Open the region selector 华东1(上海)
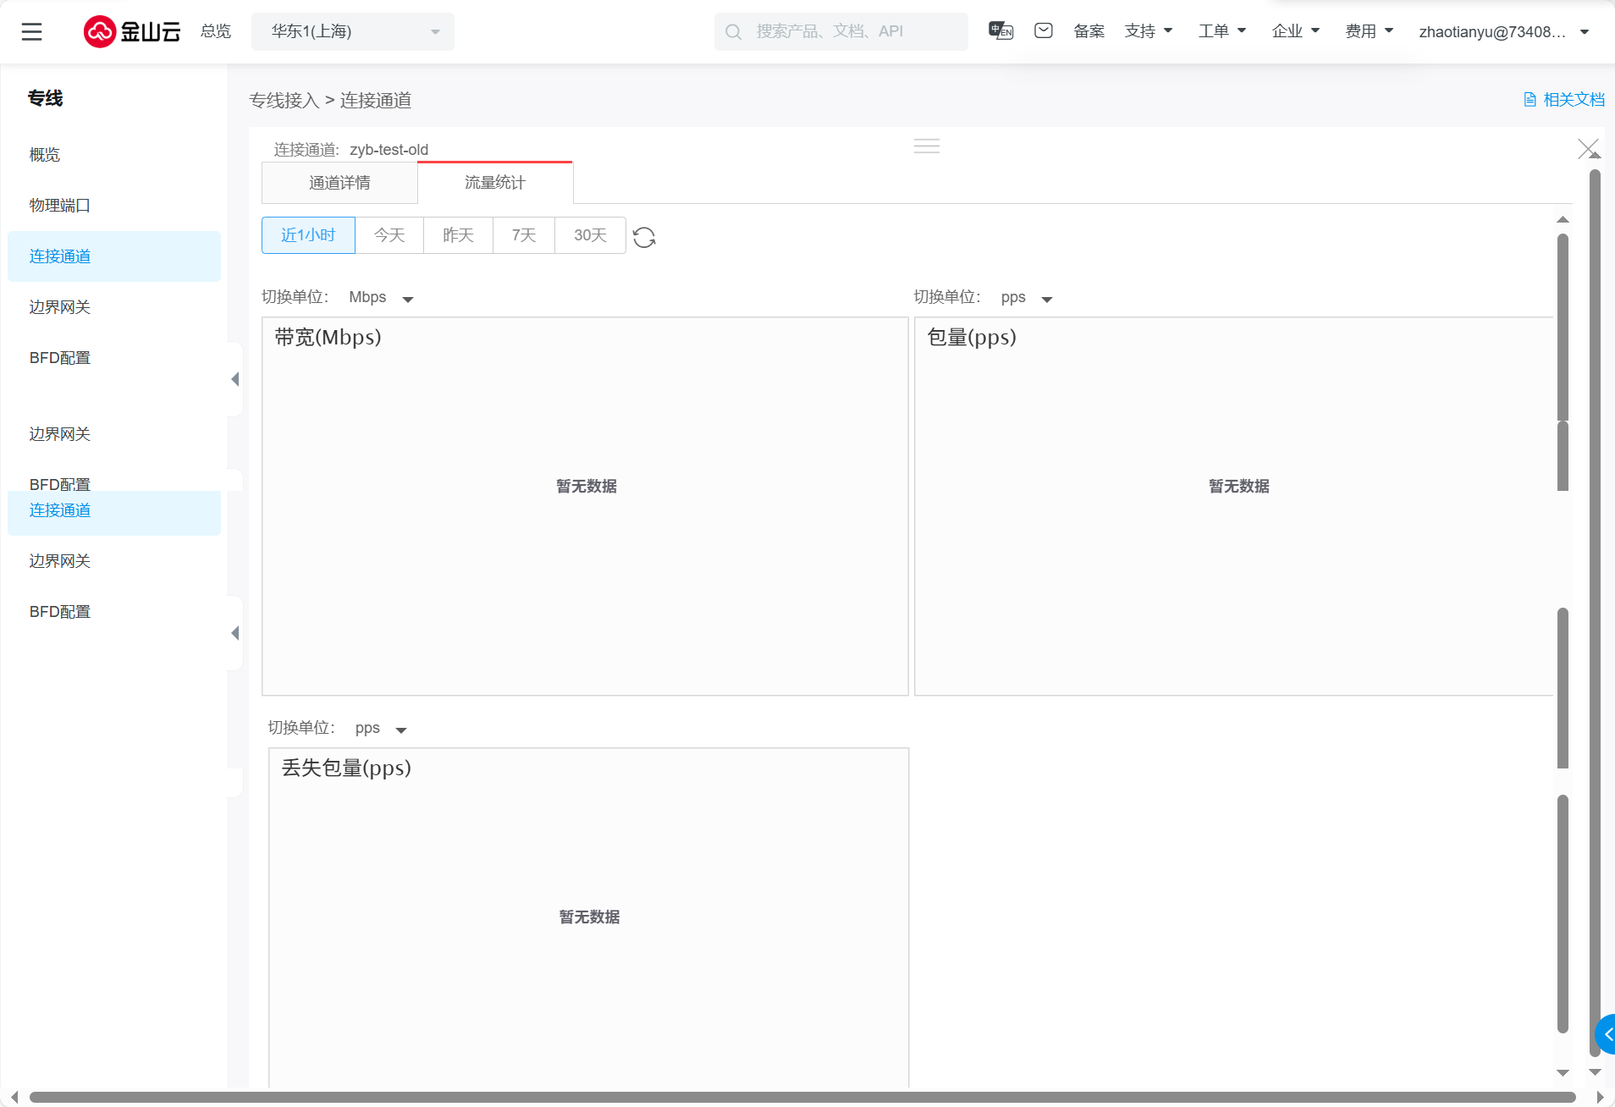 [x=353, y=31]
